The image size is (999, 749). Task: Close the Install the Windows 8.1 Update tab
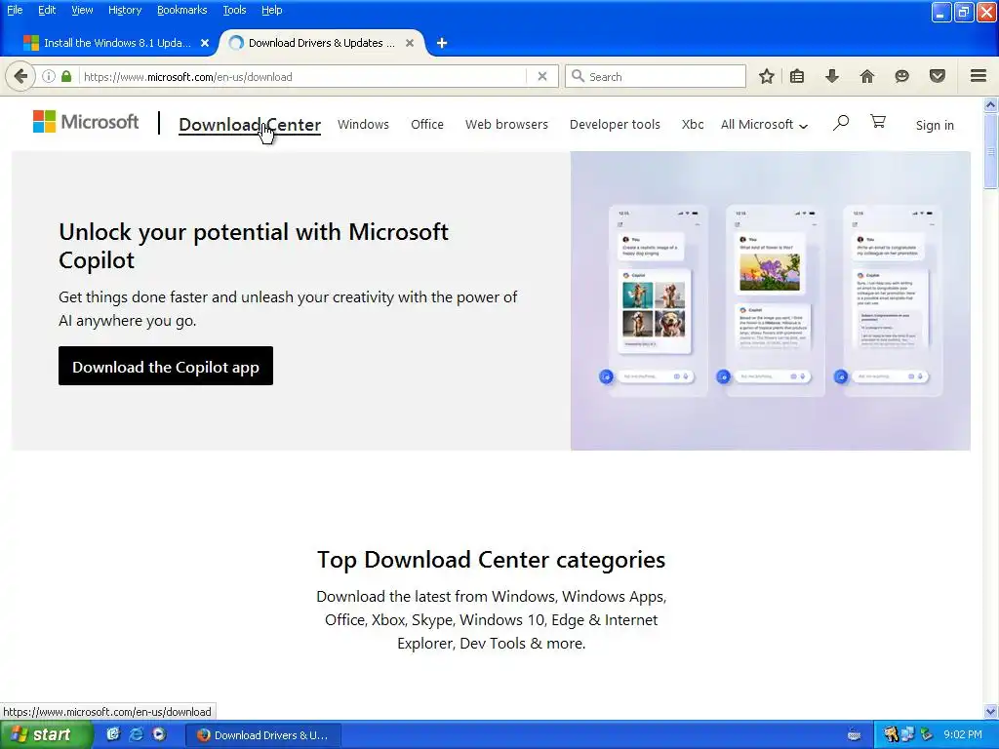tap(205, 43)
